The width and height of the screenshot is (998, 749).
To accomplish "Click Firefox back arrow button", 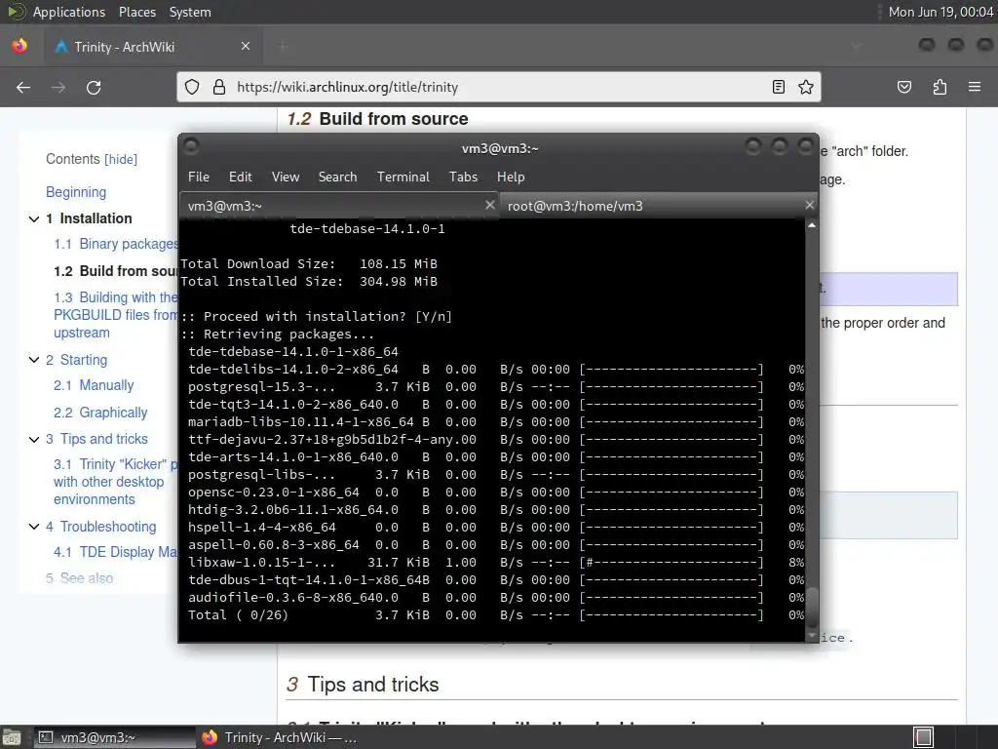I will click(x=23, y=87).
